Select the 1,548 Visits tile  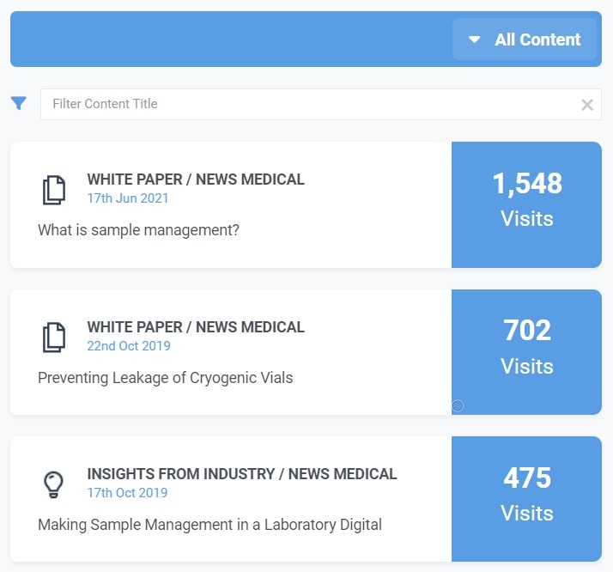(526, 205)
